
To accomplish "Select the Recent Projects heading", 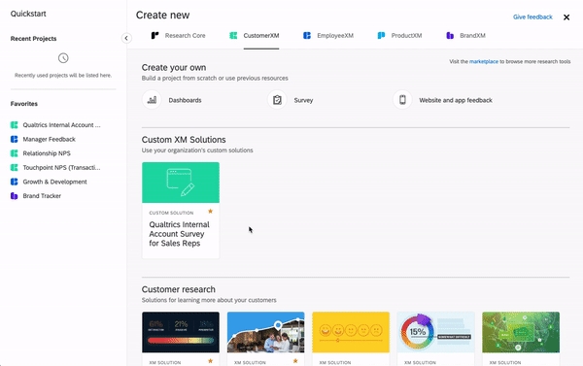I will tap(33, 39).
